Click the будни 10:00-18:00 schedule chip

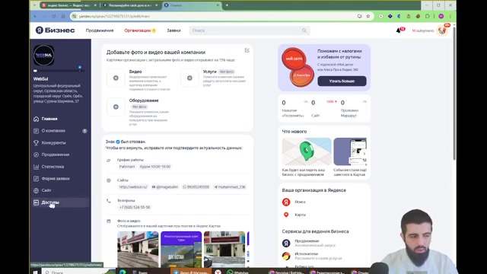155,167
